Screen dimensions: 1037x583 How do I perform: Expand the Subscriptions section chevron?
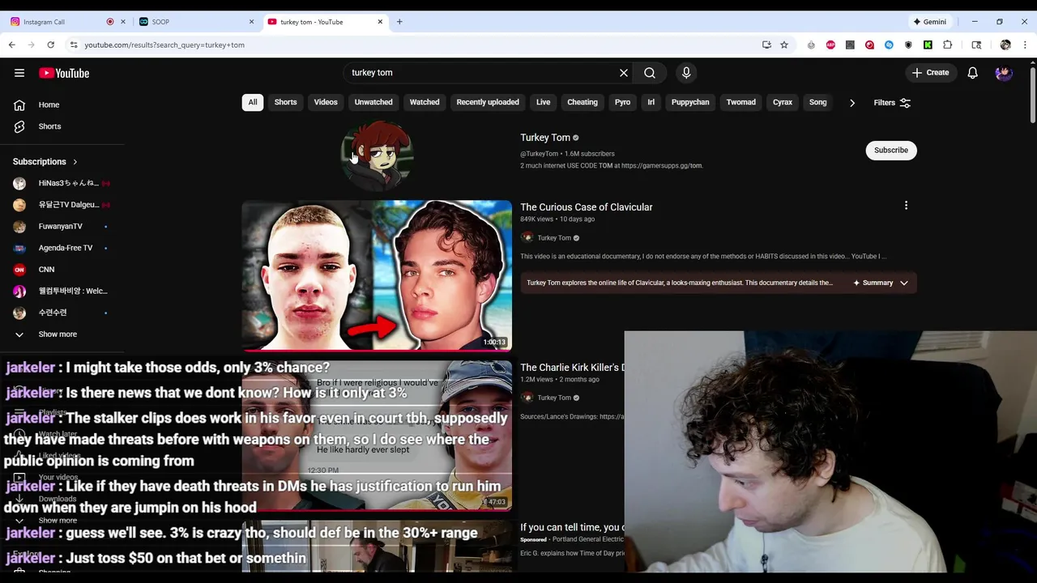[x=75, y=162]
